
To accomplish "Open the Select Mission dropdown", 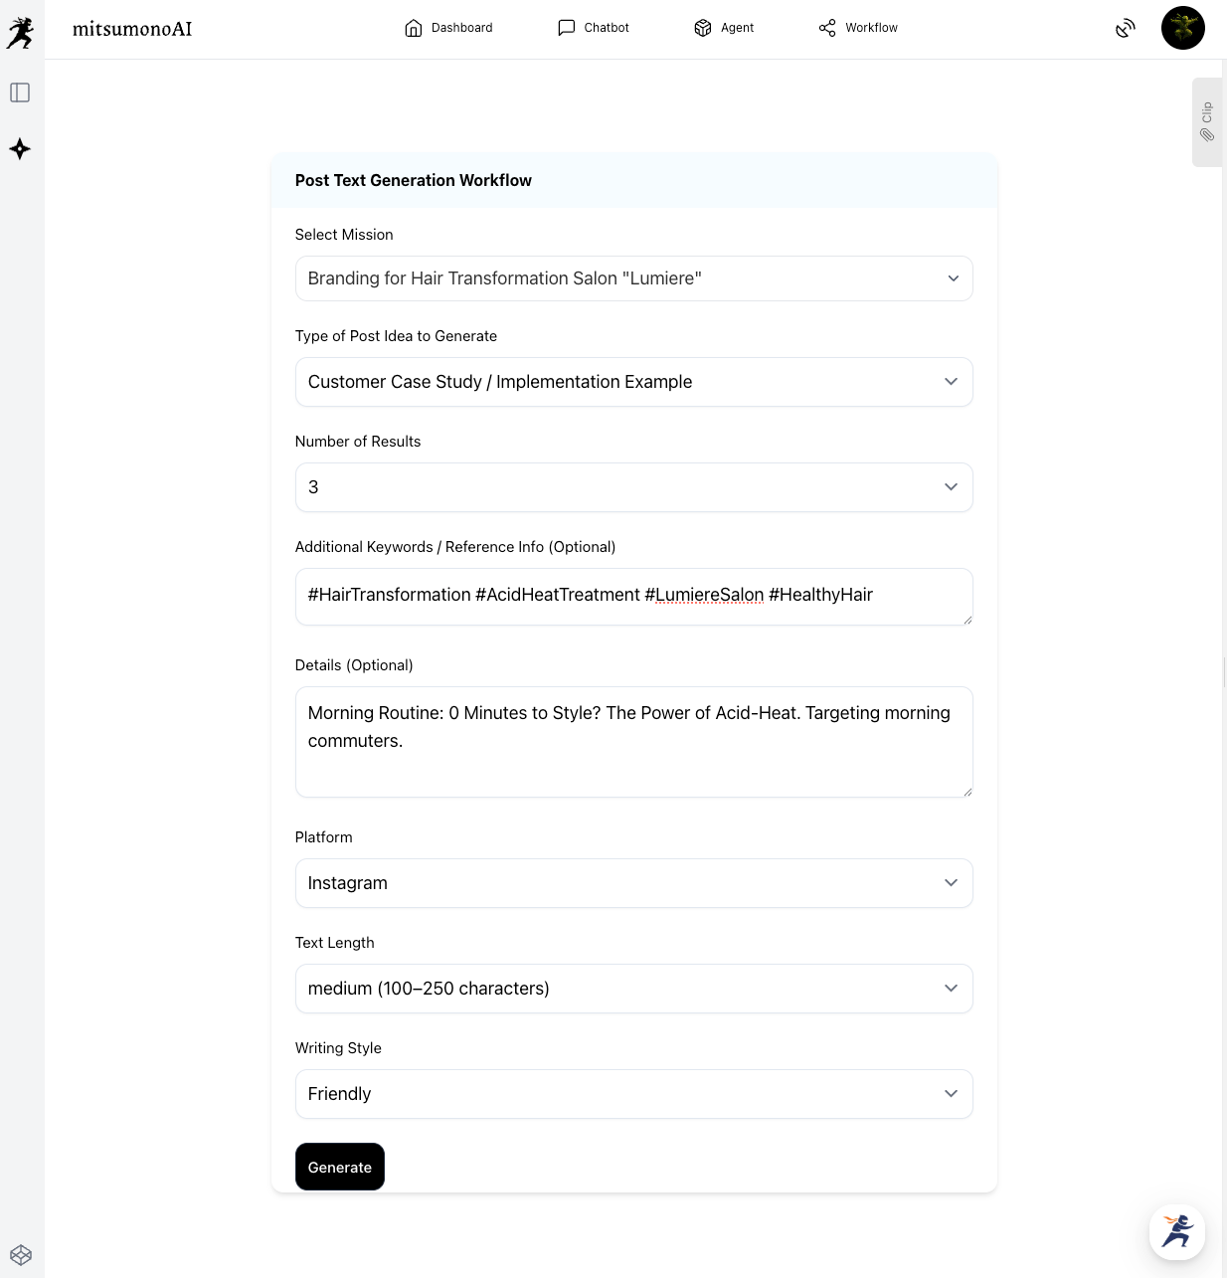I will point(633,278).
